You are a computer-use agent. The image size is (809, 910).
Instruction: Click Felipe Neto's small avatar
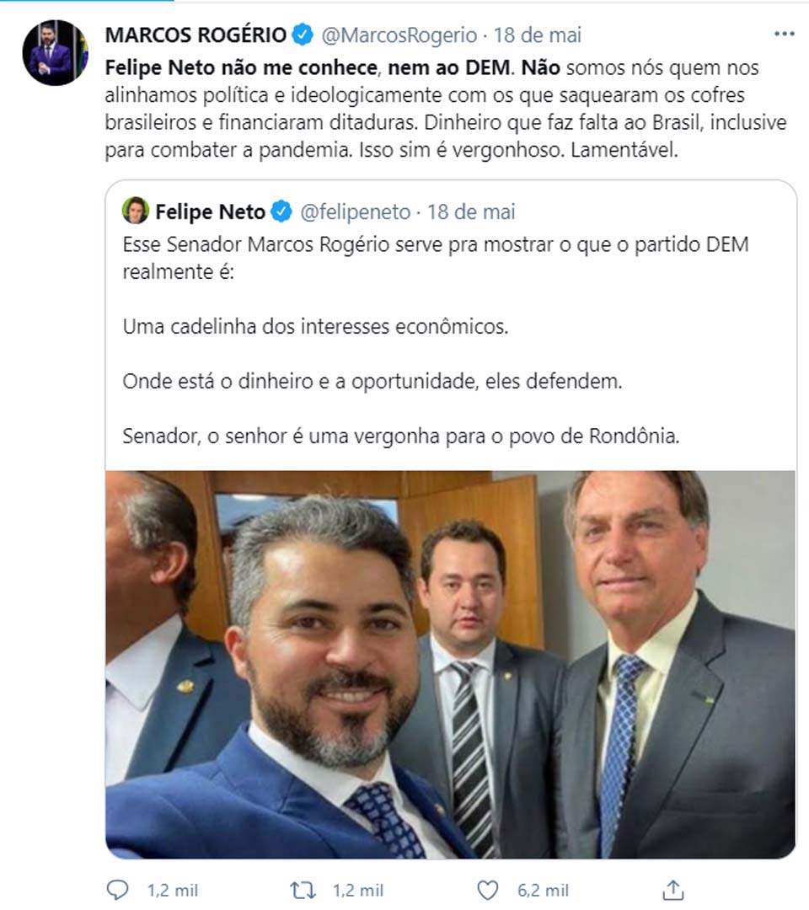[135, 211]
